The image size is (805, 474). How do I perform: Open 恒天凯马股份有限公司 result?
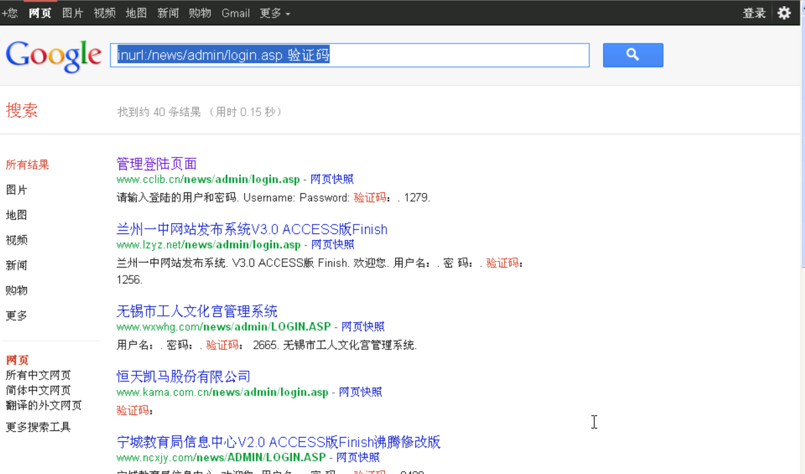click(183, 377)
